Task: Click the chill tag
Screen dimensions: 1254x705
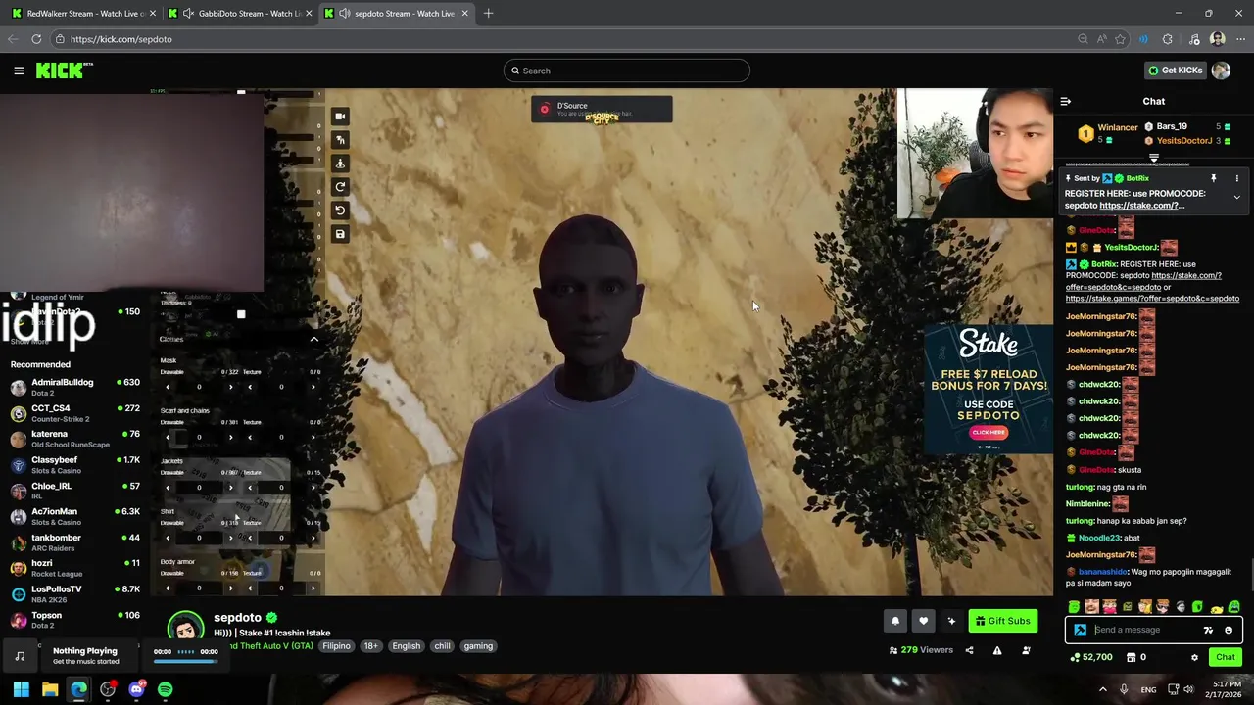Action: tap(442, 646)
